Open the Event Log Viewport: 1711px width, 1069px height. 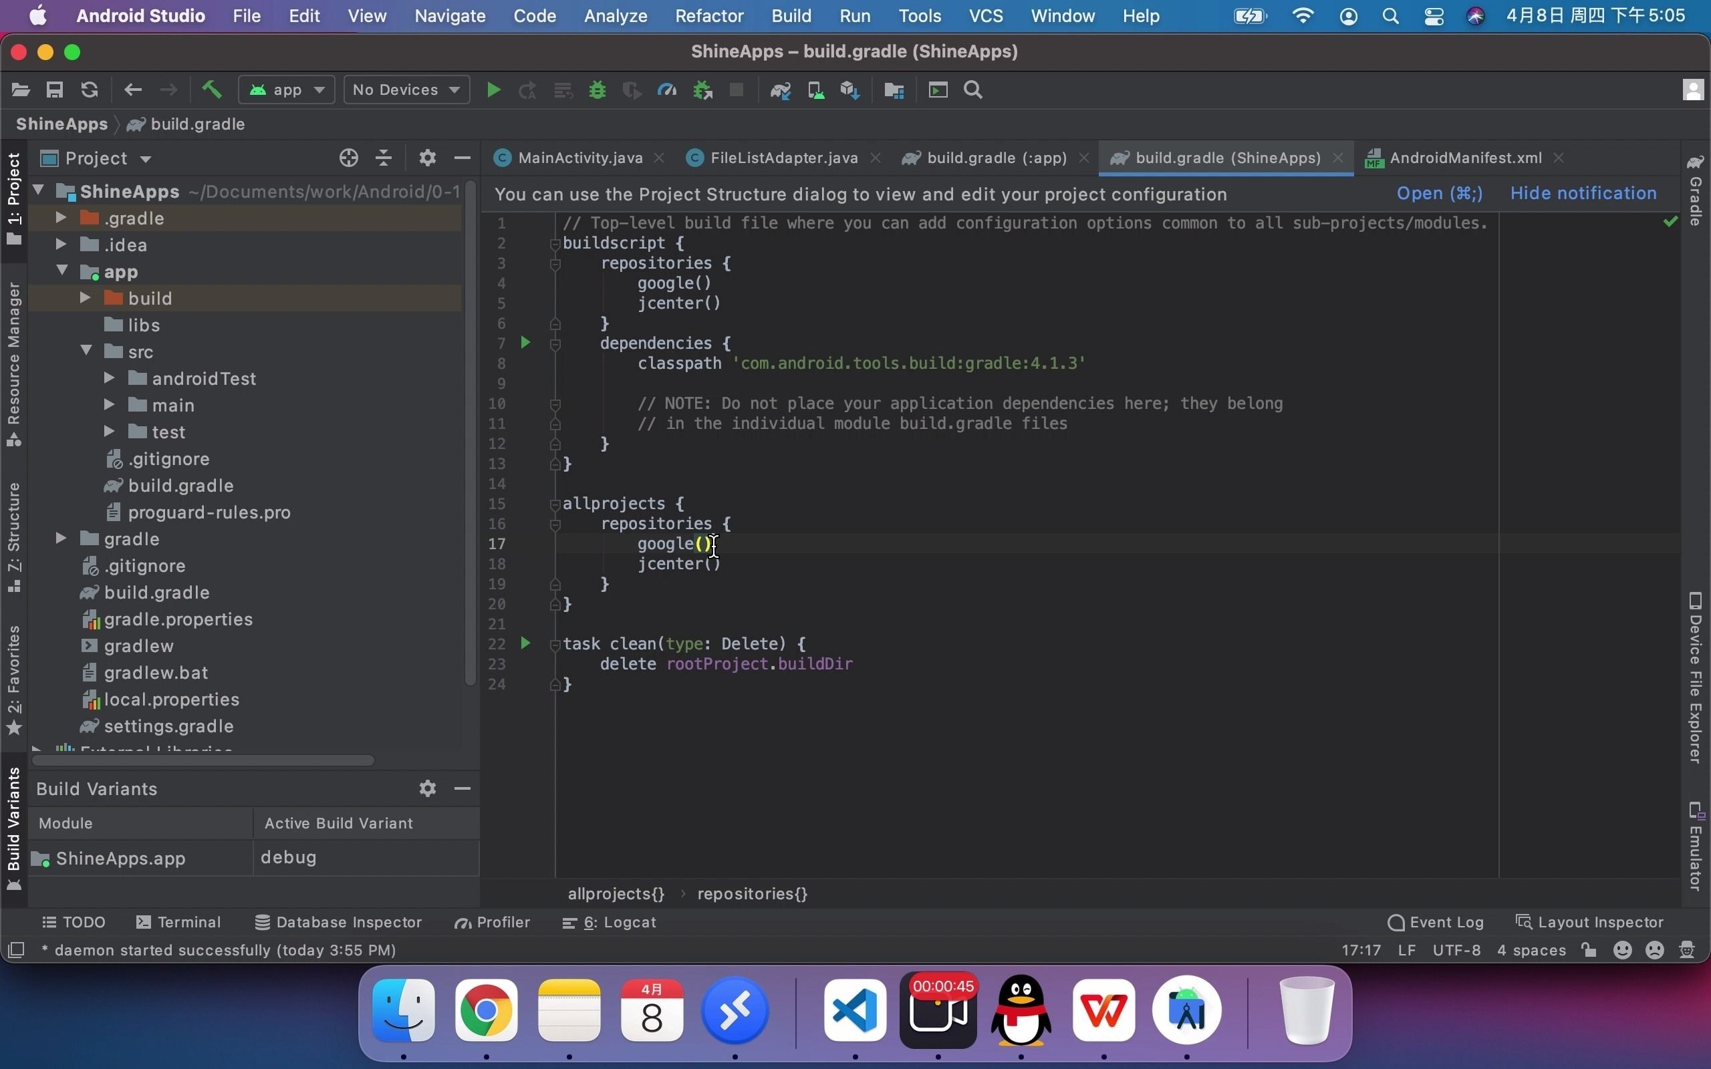coord(1435,922)
